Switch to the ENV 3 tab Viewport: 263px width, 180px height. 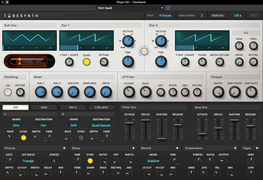[x=73, y=107]
